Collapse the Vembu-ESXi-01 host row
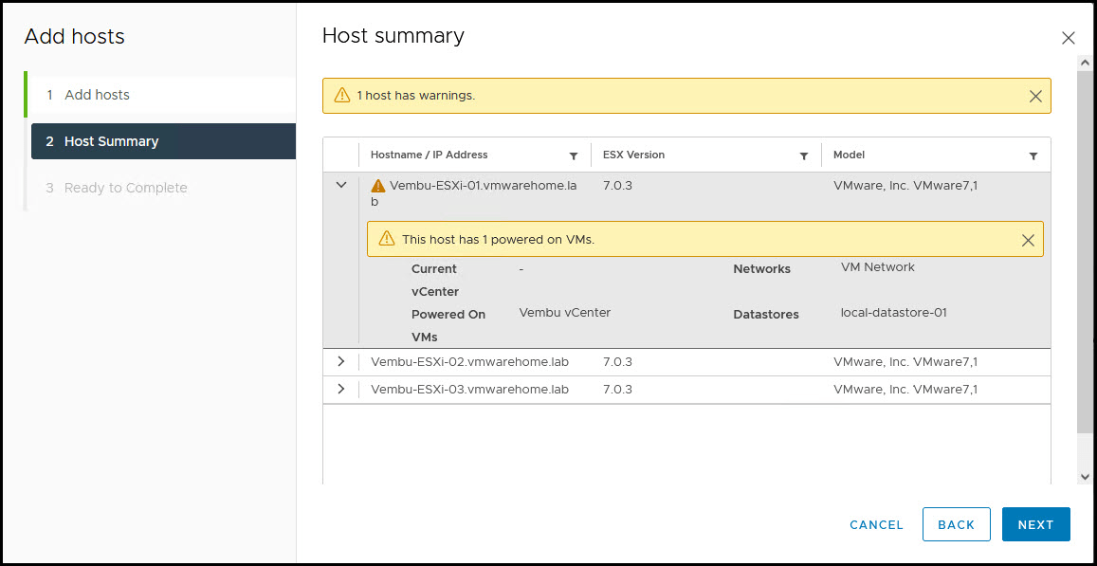1097x566 pixels. click(341, 186)
